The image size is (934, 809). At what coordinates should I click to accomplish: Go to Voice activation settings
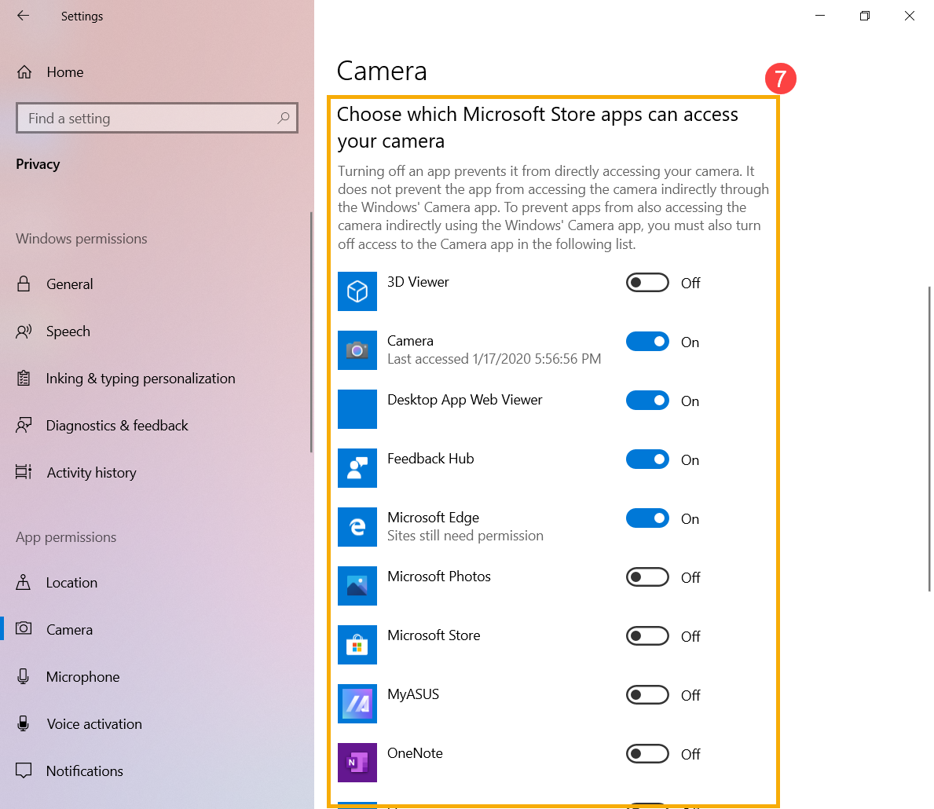pyautogui.click(x=156, y=723)
